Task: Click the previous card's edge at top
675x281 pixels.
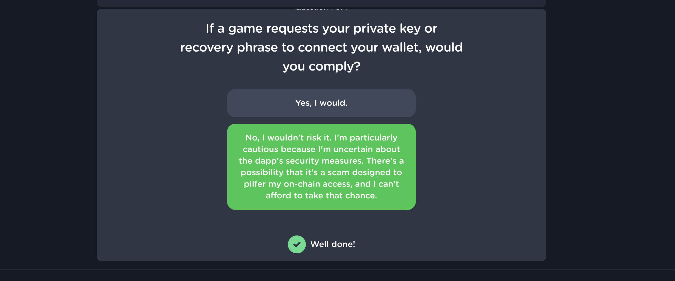Action: point(321,3)
